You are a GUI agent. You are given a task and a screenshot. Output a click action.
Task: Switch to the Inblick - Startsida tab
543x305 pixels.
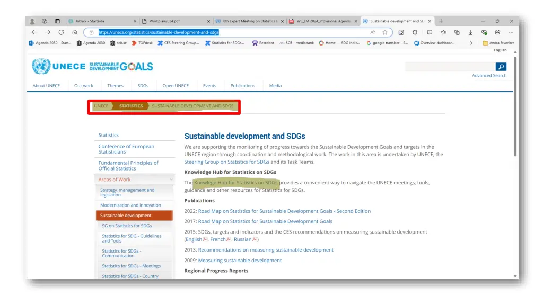102,21
